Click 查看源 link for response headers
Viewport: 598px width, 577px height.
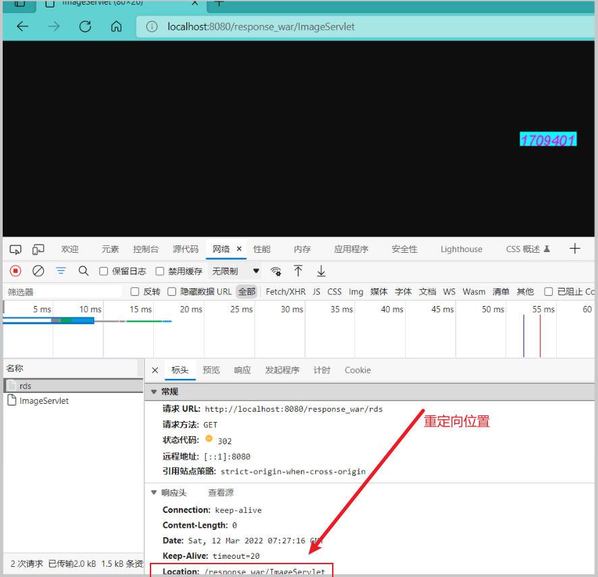point(221,493)
